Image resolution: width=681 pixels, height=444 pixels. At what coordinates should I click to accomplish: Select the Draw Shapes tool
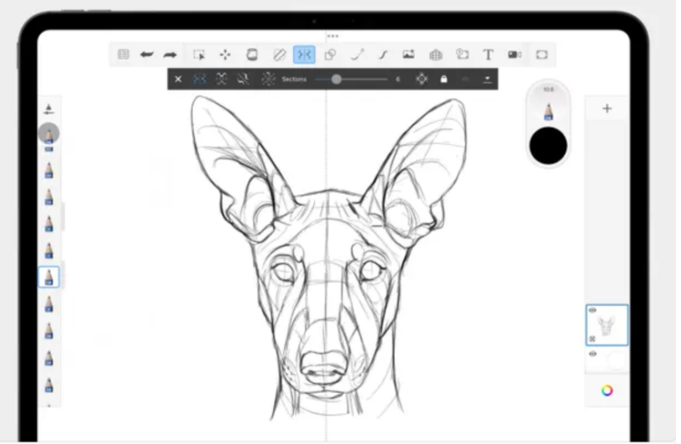[x=330, y=55]
